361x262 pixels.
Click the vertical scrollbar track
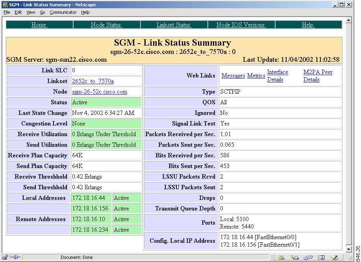(348, 135)
